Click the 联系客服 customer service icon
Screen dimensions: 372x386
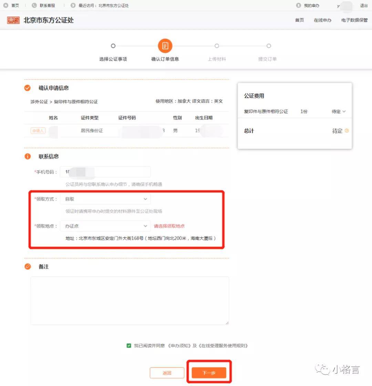(34, 6)
